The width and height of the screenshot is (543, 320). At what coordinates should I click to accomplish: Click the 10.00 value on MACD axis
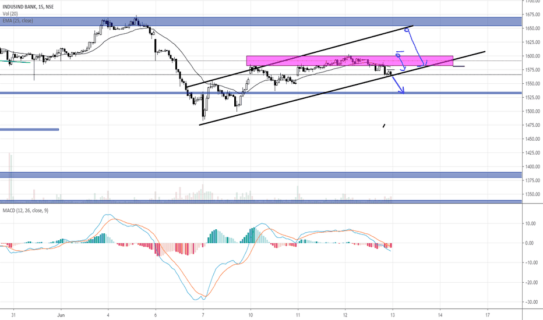pyautogui.click(x=531, y=224)
